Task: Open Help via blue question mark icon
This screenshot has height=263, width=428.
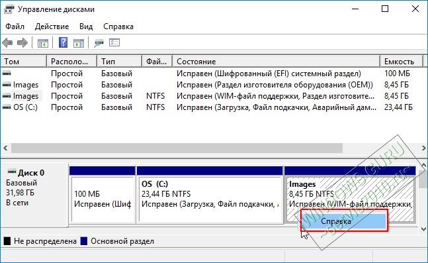Action: [x=63, y=42]
